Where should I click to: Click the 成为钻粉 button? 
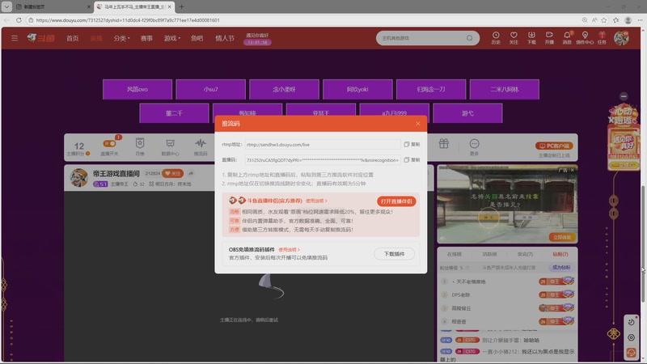click(560, 268)
